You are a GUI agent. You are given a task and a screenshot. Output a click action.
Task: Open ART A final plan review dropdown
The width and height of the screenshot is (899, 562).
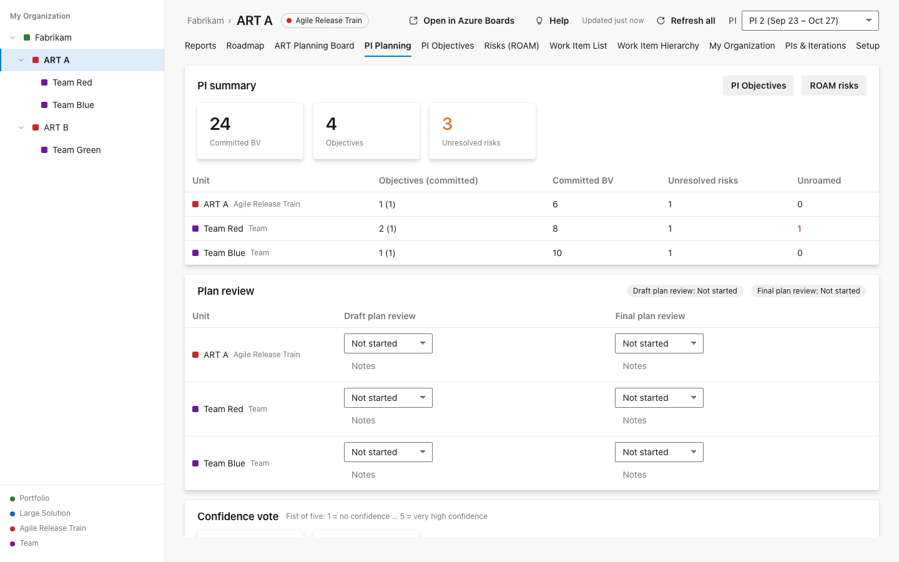tap(659, 343)
